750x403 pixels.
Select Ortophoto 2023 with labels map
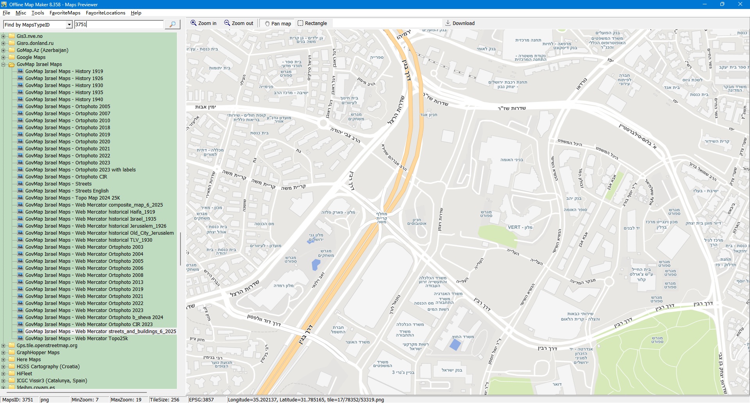pyautogui.click(x=80, y=170)
